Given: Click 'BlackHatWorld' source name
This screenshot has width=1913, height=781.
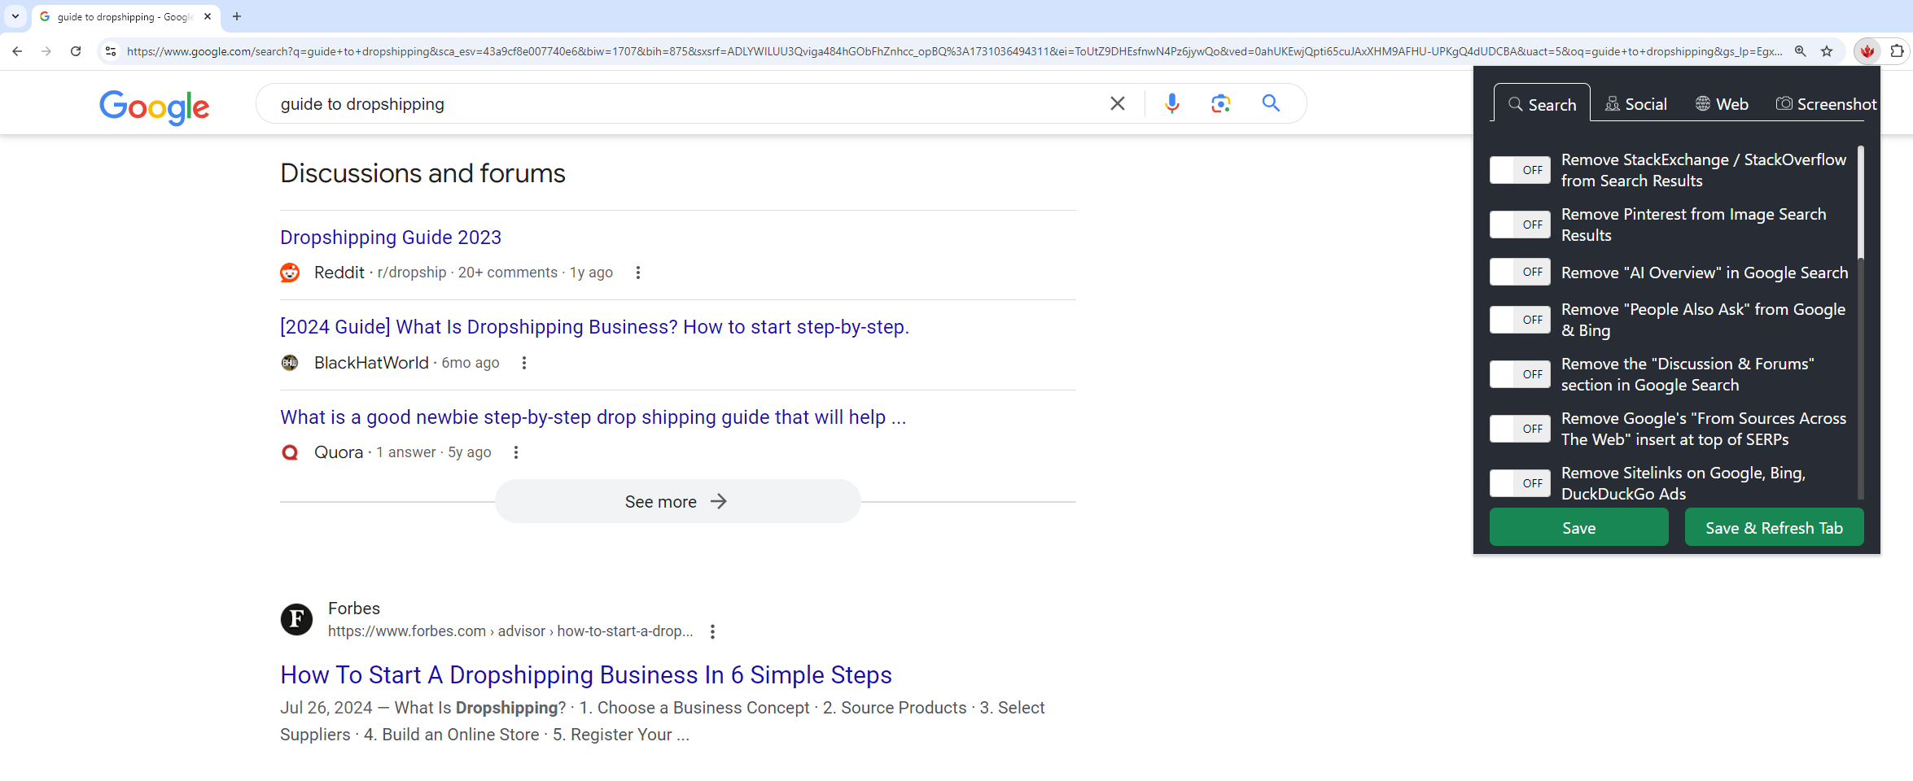Looking at the screenshot, I should 371,363.
